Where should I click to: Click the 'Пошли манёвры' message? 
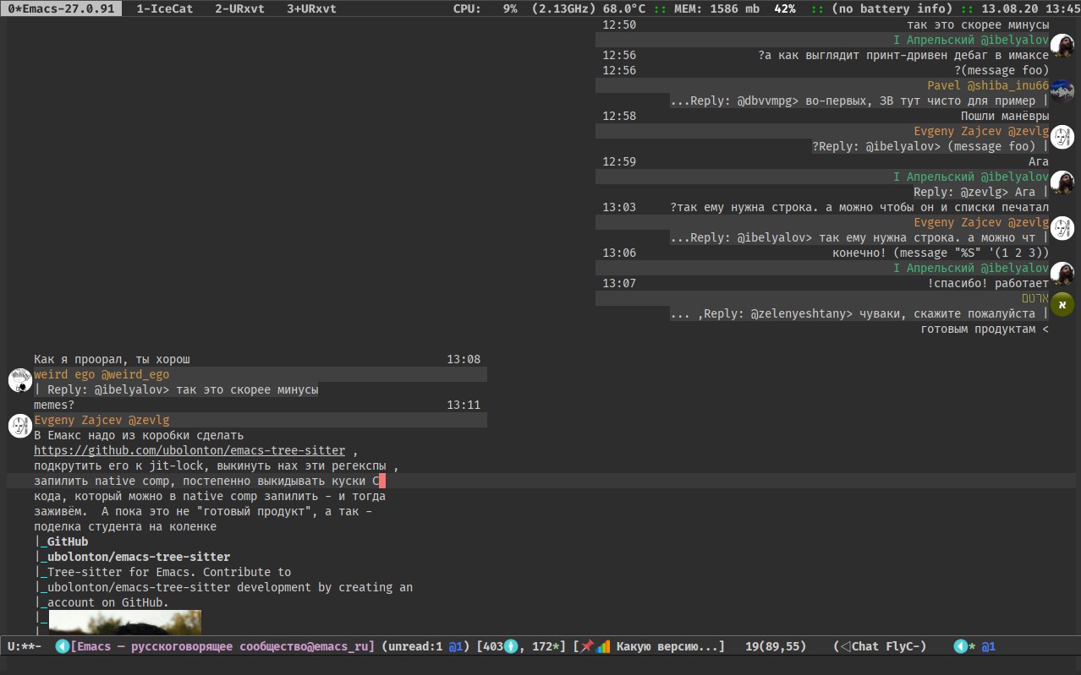pyautogui.click(x=1005, y=116)
